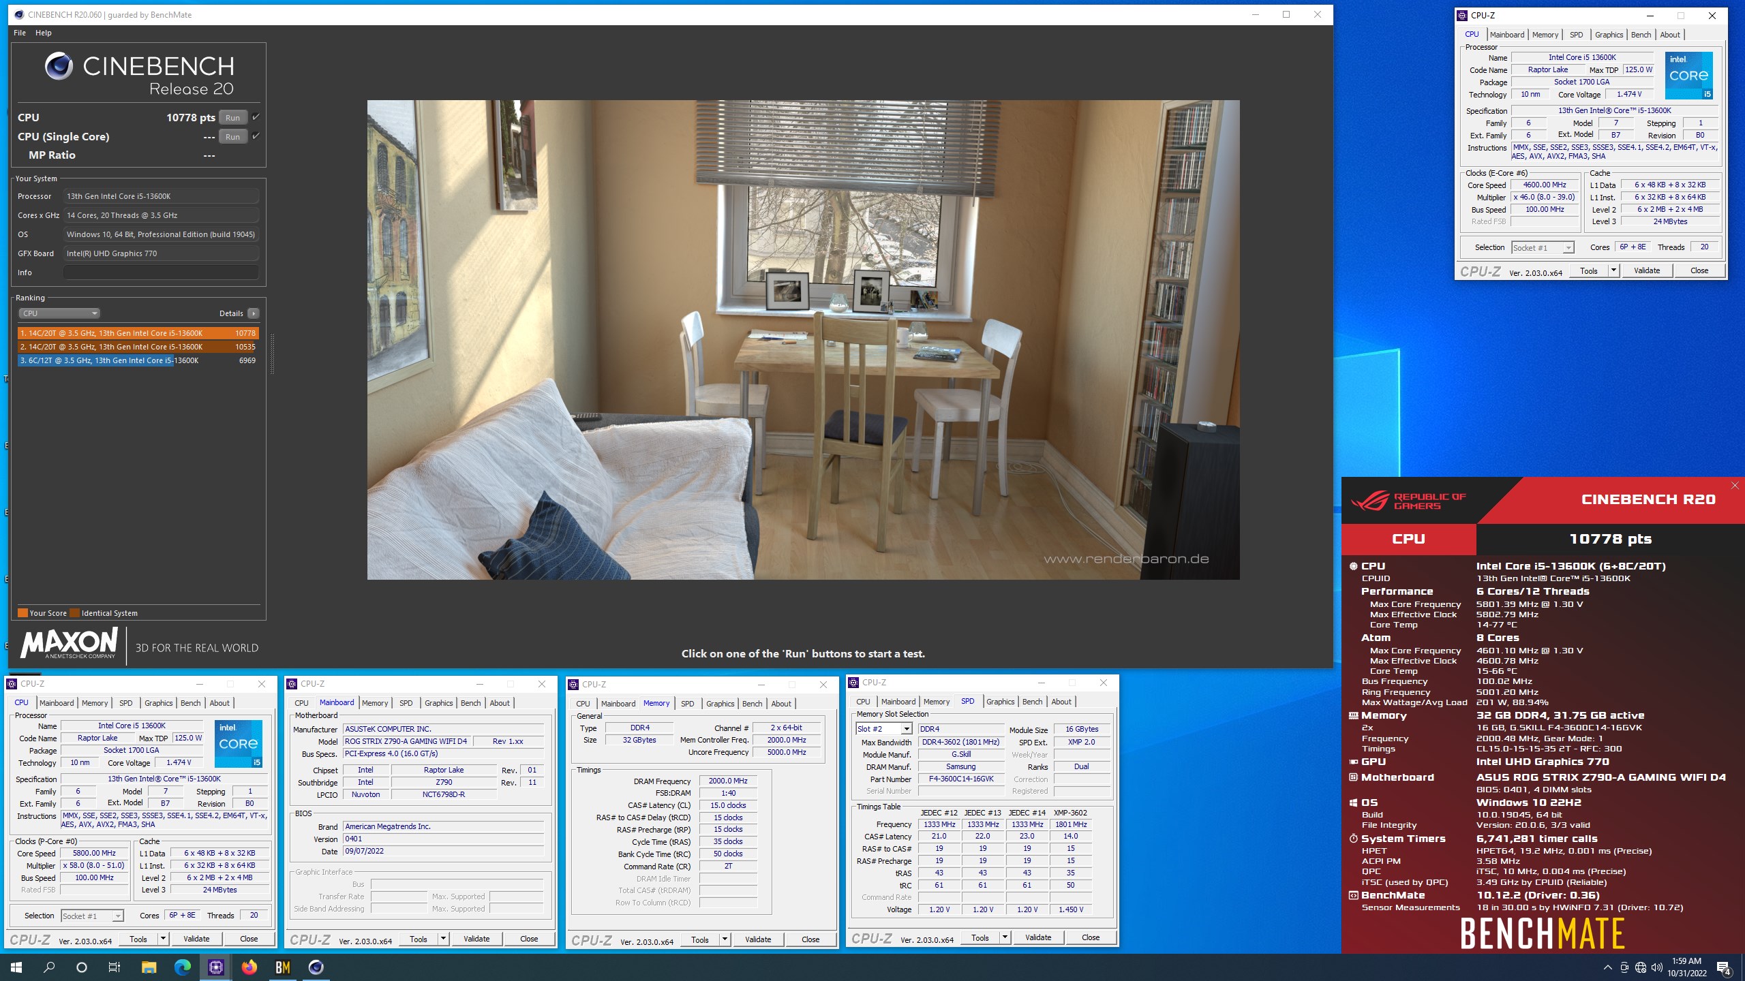The width and height of the screenshot is (1745, 981).
Task: Run the CPU (Single Core) test
Action: pos(233,137)
